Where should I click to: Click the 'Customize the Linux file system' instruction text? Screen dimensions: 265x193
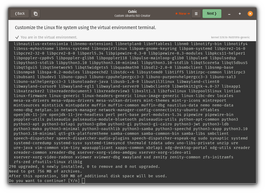87,28
